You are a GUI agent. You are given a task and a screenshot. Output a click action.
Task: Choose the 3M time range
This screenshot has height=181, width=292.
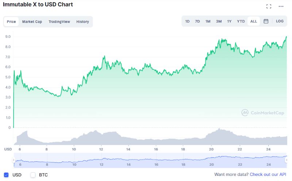tap(219, 21)
